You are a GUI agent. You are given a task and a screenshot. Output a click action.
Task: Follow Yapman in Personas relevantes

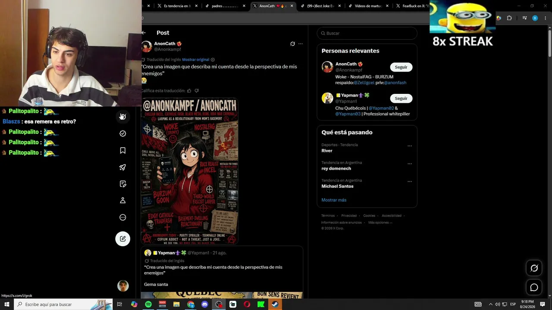[401, 99]
